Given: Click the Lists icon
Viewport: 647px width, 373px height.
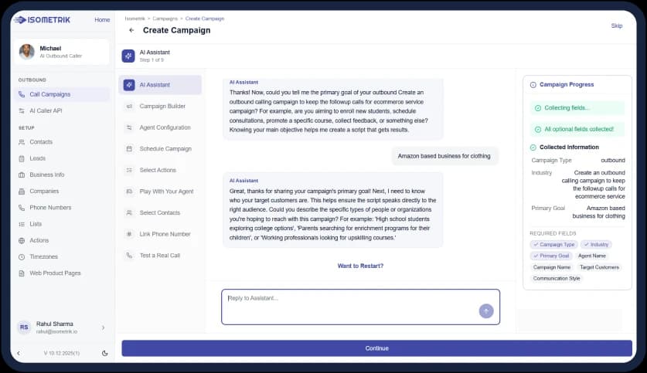Looking at the screenshot, I should point(22,224).
